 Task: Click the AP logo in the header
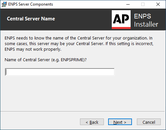tap(121, 19)
